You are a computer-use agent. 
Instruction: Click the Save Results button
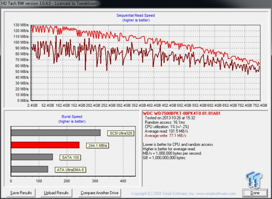pos(21,193)
